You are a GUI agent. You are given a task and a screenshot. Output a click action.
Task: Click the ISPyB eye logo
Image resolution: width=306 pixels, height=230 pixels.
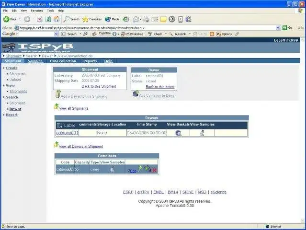[x=9, y=47]
